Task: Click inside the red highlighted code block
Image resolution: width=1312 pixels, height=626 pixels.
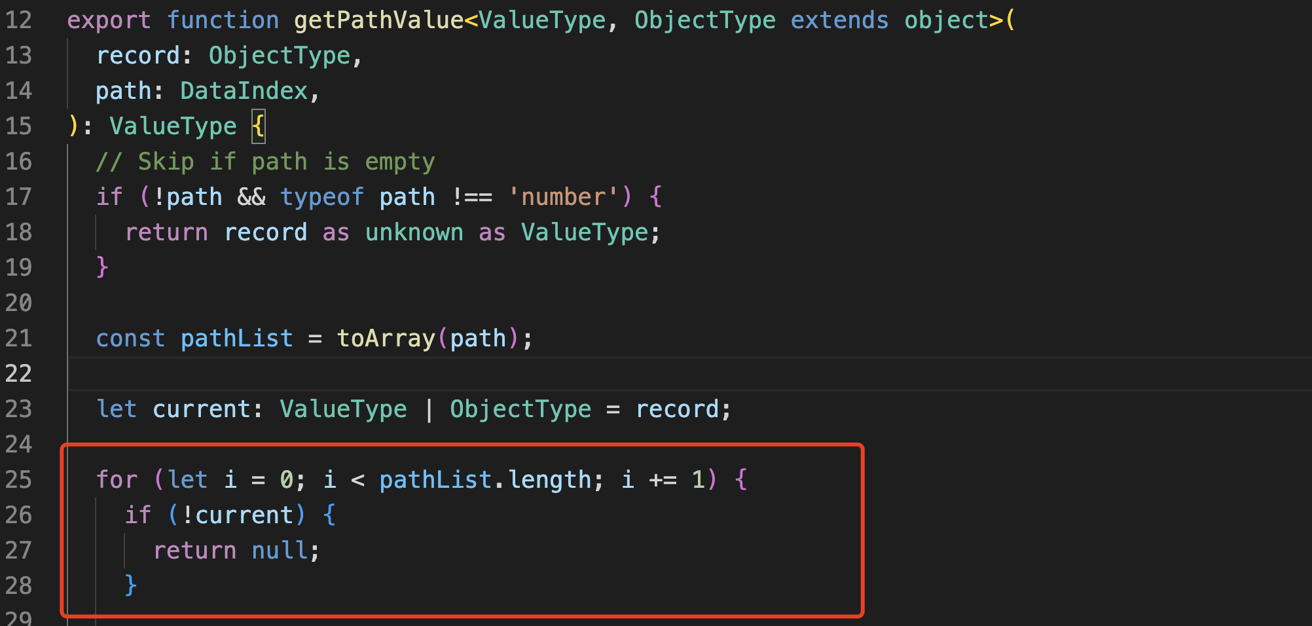Action: pyautogui.click(x=458, y=524)
